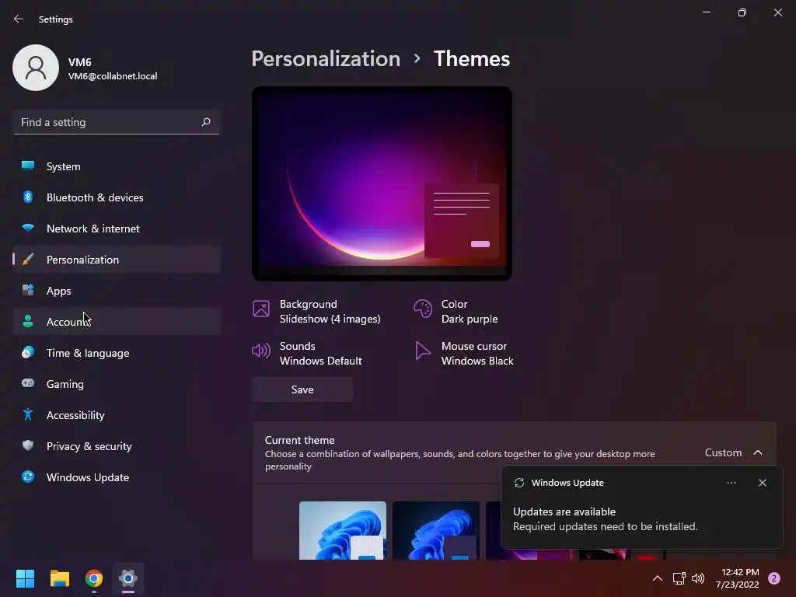The image size is (796, 597).
Task: Open Sounds Windows Default settings
Action: [307, 354]
